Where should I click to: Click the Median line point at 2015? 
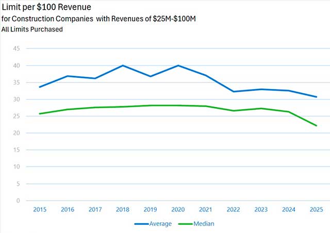coord(40,113)
